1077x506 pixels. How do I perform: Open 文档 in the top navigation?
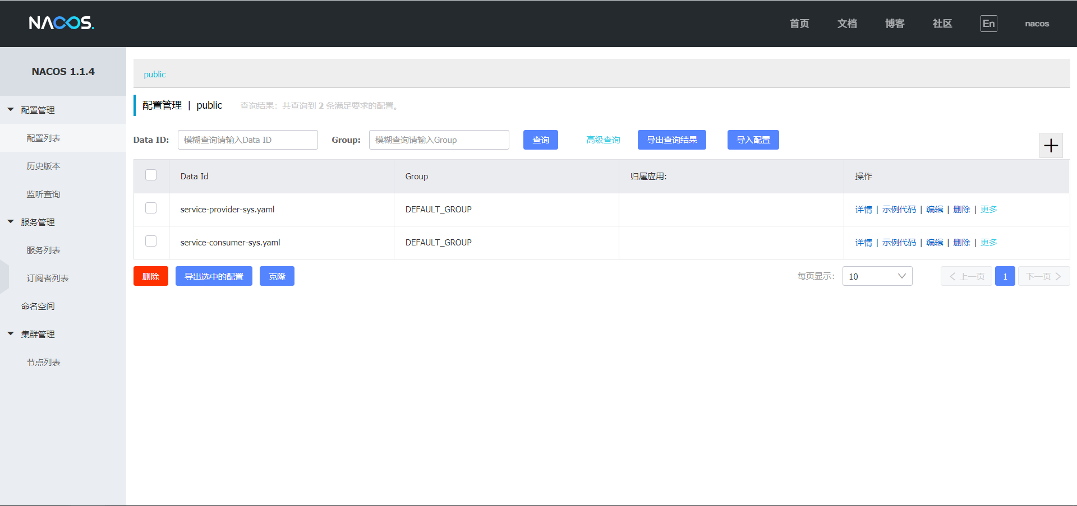pyautogui.click(x=847, y=24)
